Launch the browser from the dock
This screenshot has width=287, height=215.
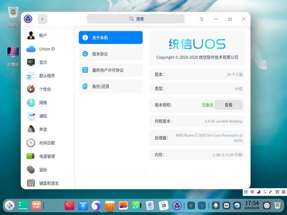(x=96, y=206)
